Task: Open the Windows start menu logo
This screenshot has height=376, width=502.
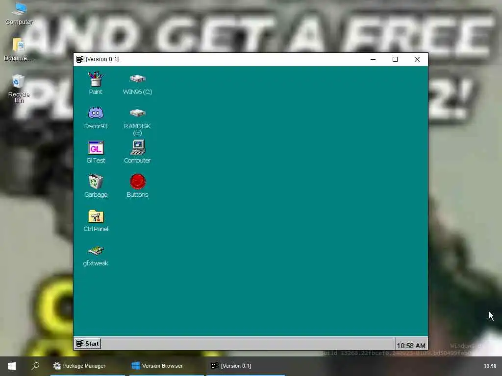Action: [12, 366]
